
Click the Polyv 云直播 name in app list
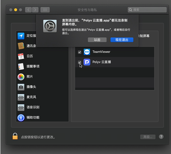tap(102, 62)
